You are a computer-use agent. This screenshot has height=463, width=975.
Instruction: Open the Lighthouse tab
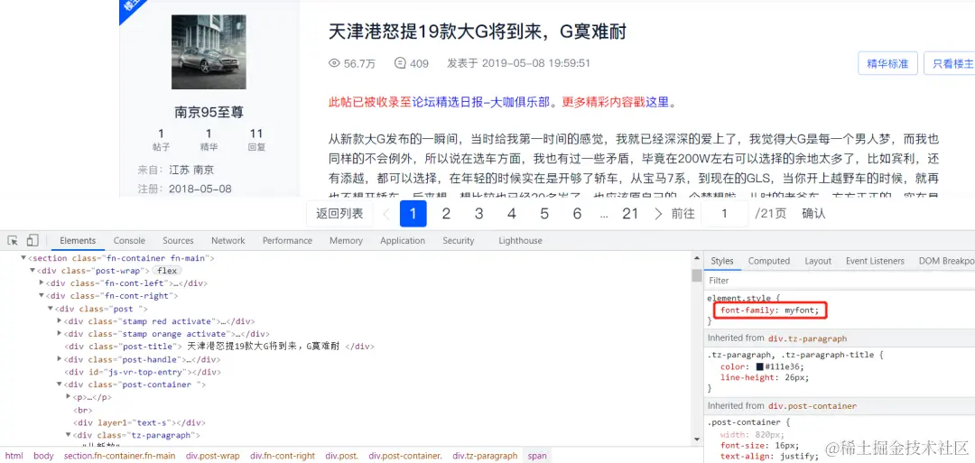pyautogui.click(x=520, y=240)
